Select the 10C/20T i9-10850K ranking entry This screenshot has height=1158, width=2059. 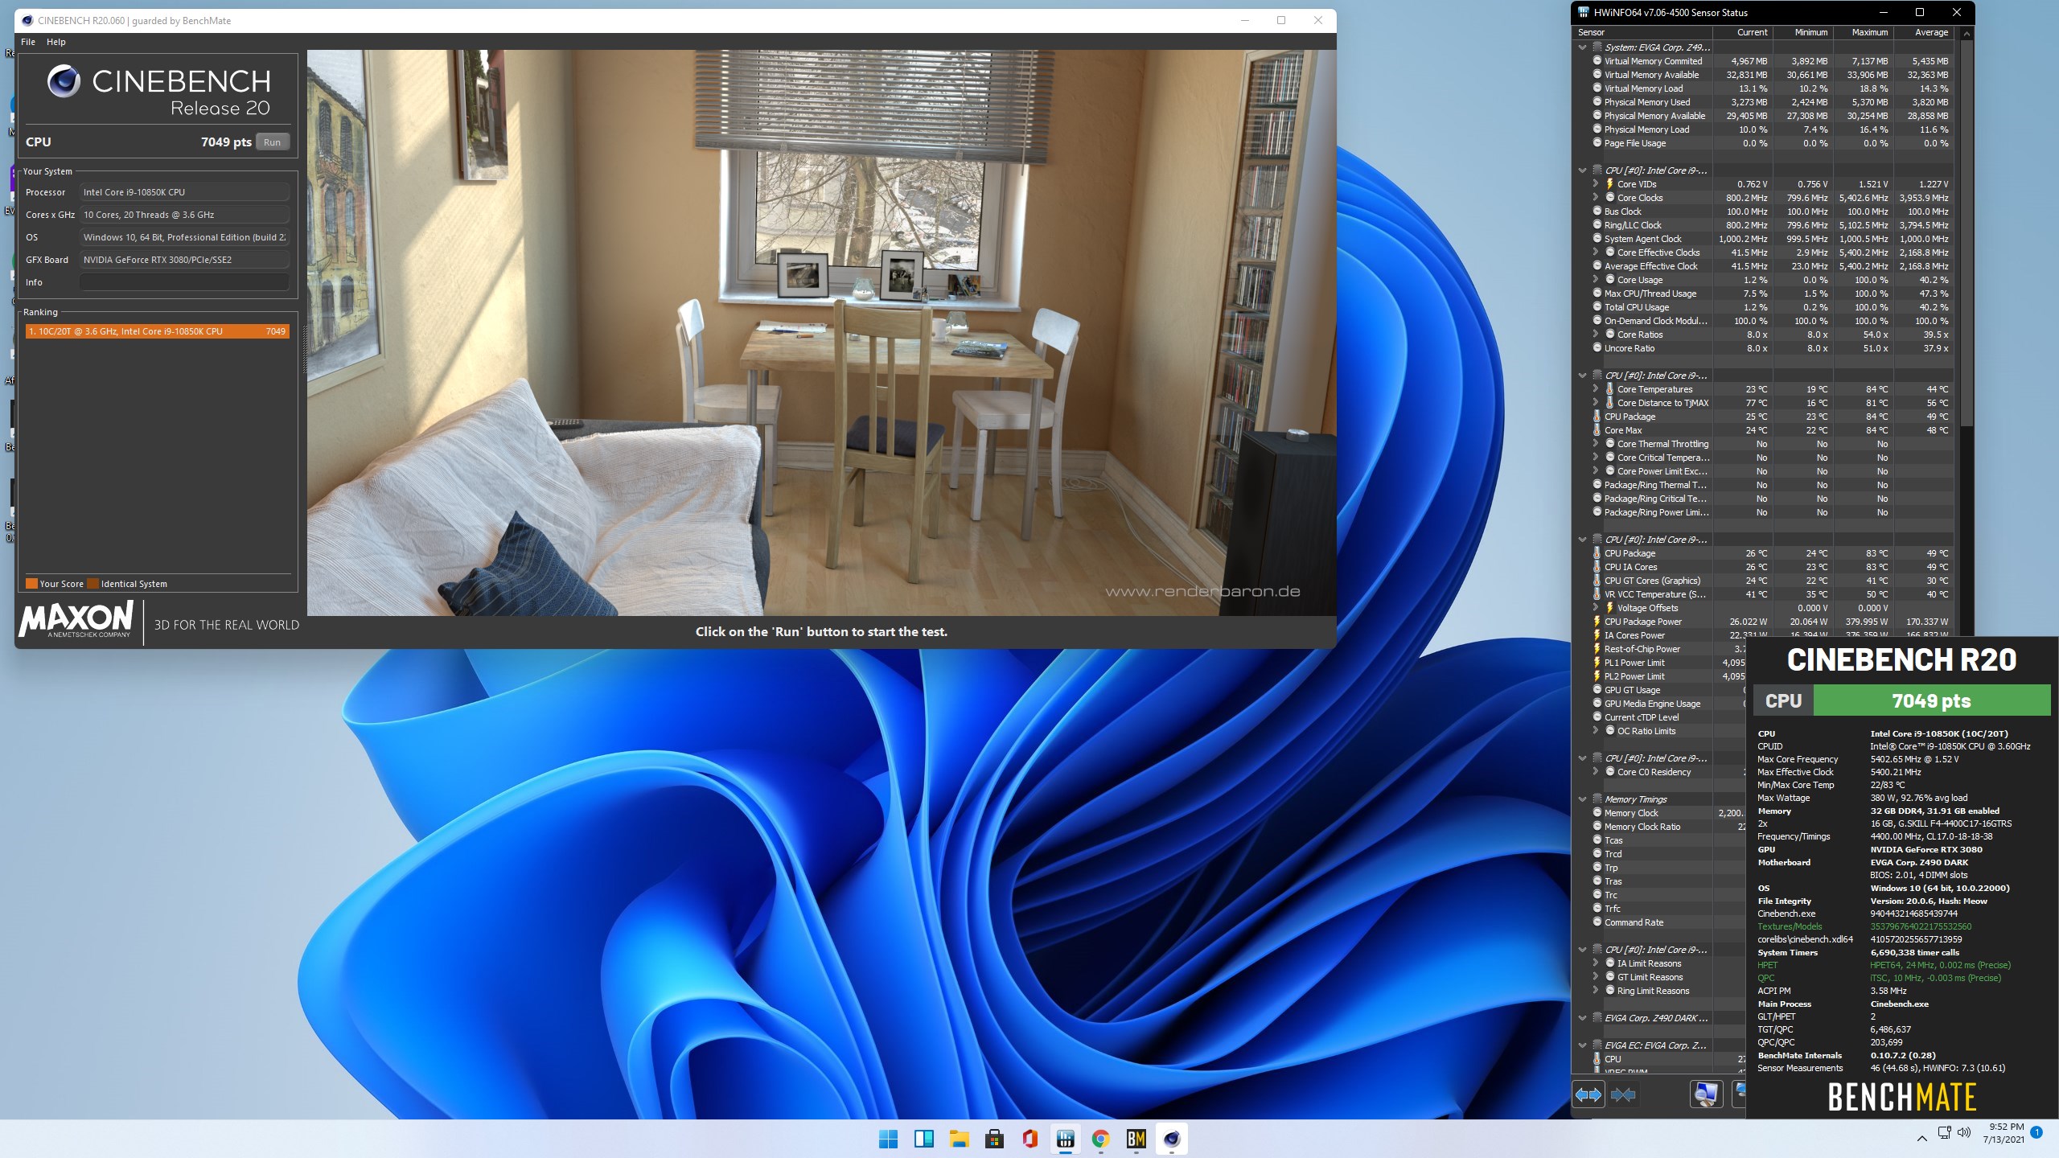157,331
